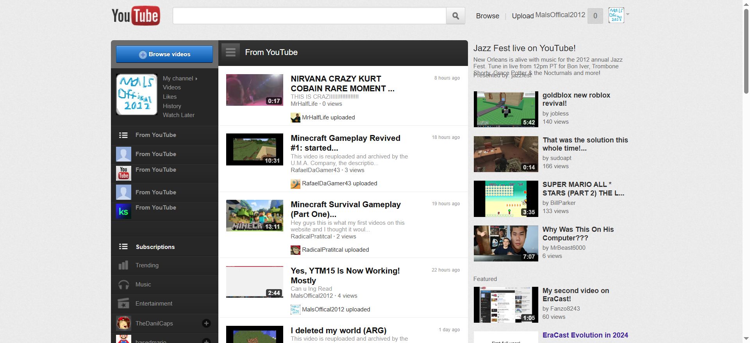Open MalsOffical2012 username in header
This screenshot has height=343, width=750.
click(x=560, y=15)
